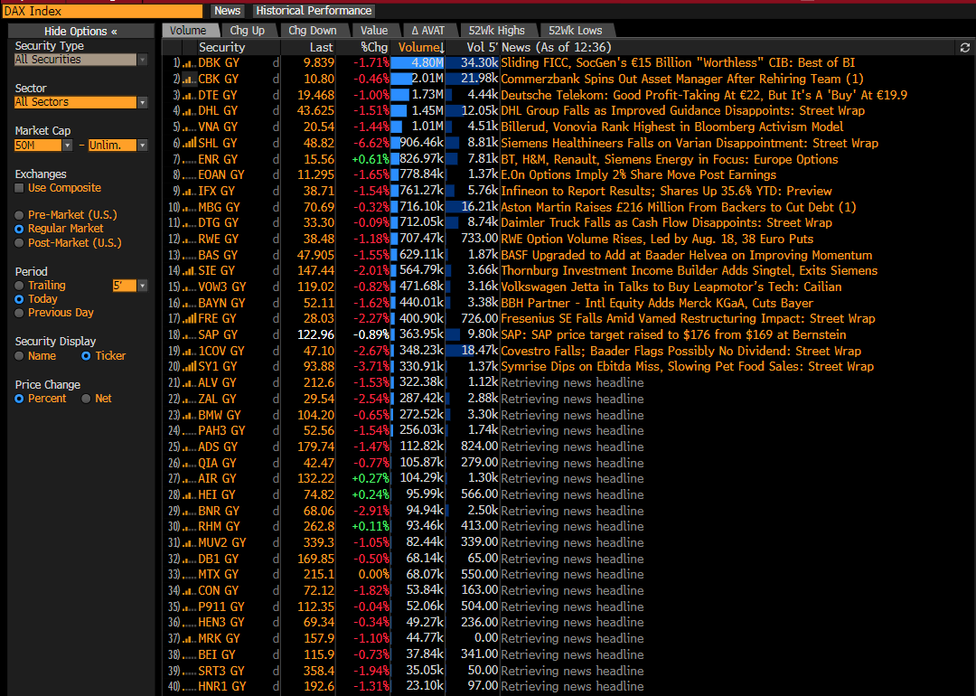Click the DBK GY Vol 5' bar 34.30k
The height and width of the screenshot is (696, 976).
[x=473, y=63]
